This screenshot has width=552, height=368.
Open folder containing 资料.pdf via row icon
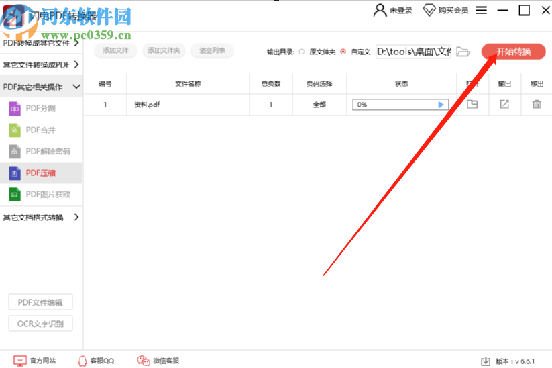pyautogui.click(x=472, y=104)
